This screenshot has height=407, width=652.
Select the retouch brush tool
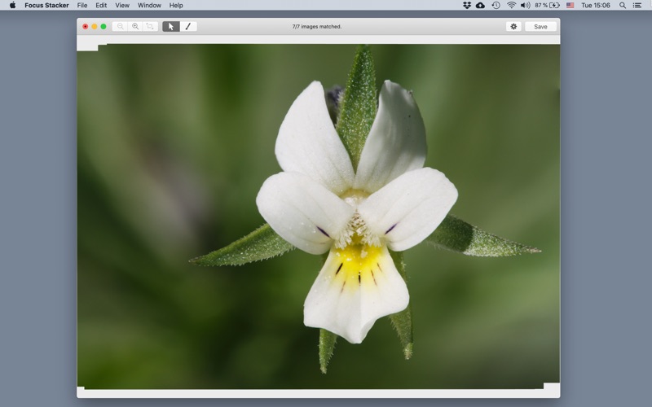pos(188,26)
